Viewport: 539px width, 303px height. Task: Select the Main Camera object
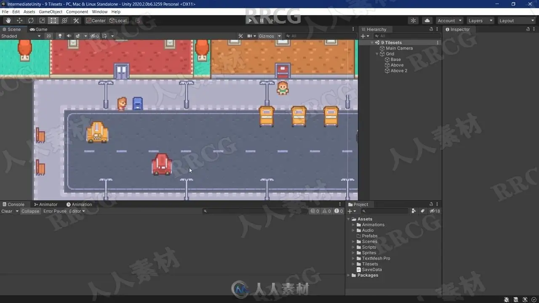tap(399, 48)
